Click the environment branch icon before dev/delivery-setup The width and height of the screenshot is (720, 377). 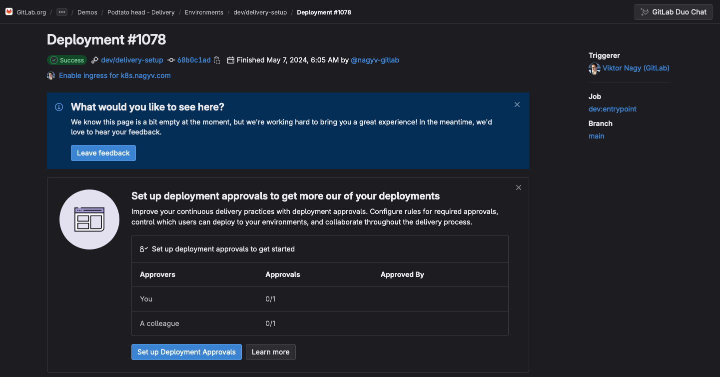coord(94,60)
